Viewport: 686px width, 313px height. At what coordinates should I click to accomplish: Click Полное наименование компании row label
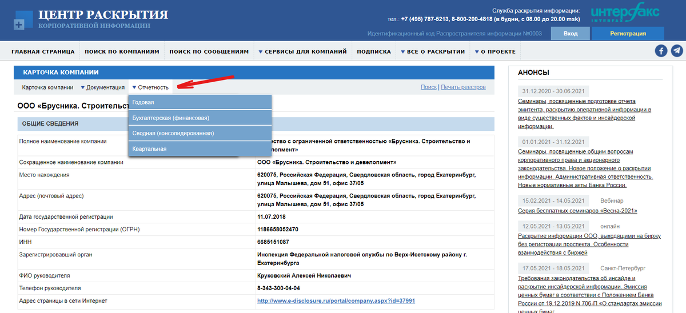(x=63, y=141)
